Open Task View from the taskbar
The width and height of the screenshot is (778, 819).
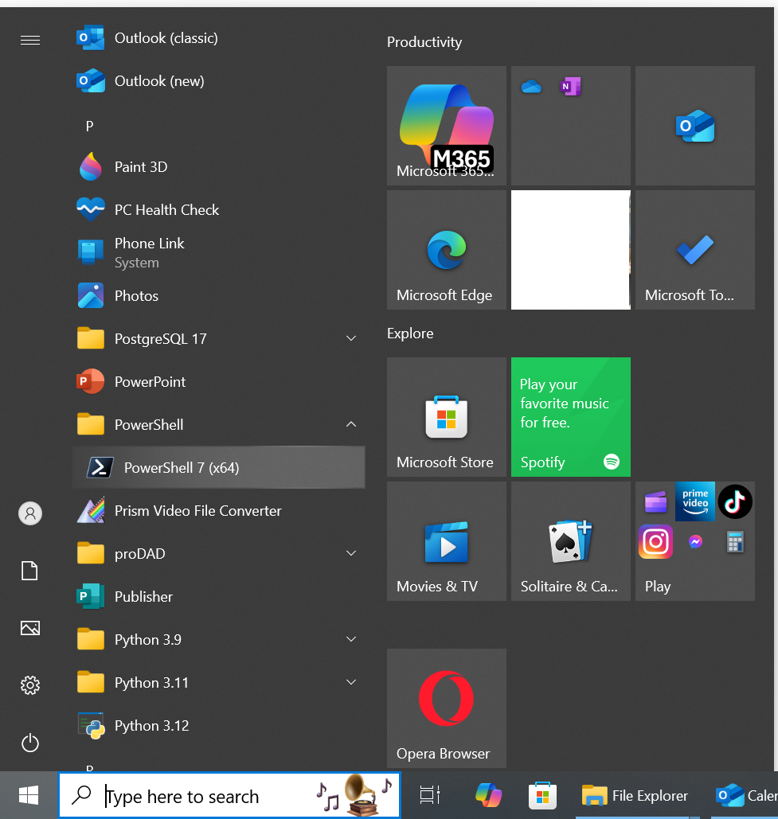[430, 795]
